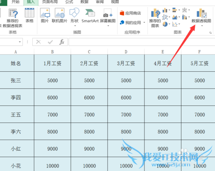Screen dimensions: 215x171
Task: Select 李六's 1月工资 cell 8000
Action: coord(52,131)
